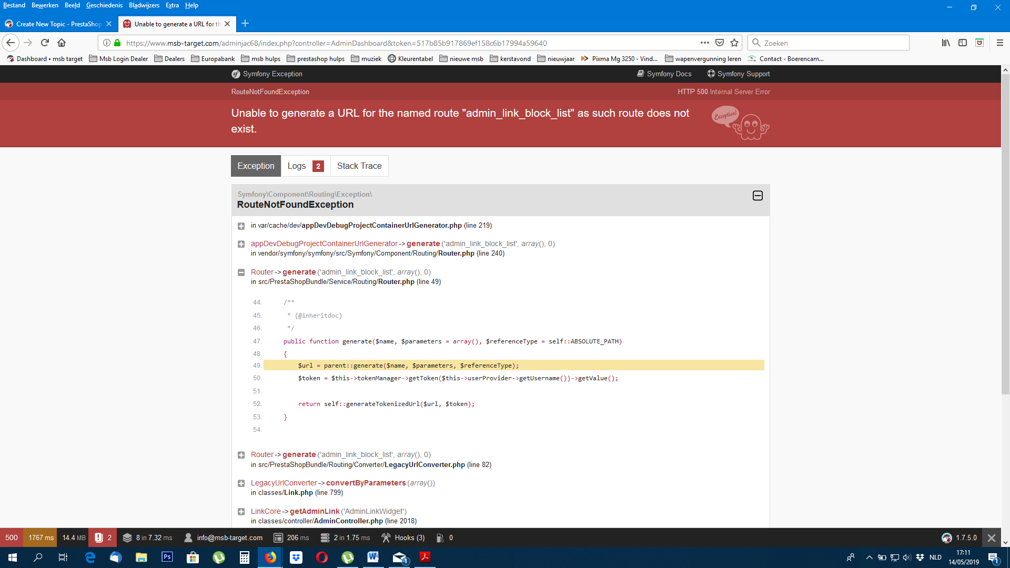This screenshot has height=568, width=1010.
Task: Click the 500 status code in toolbar
Action: 12,537
